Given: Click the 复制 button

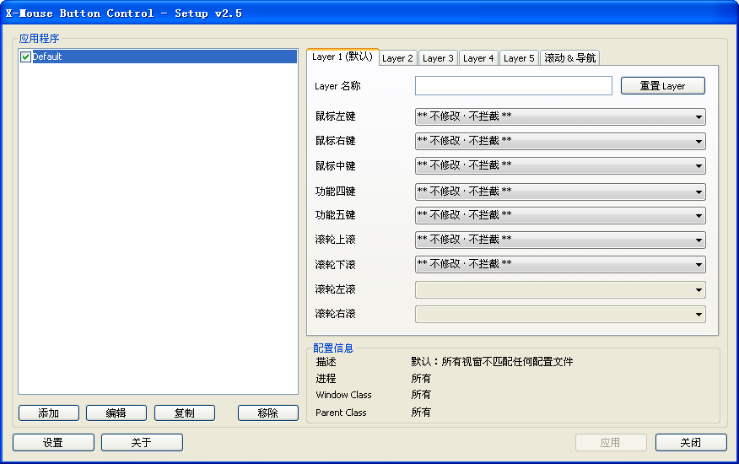Looking at the screenshot, I should [x=184, y=413].
